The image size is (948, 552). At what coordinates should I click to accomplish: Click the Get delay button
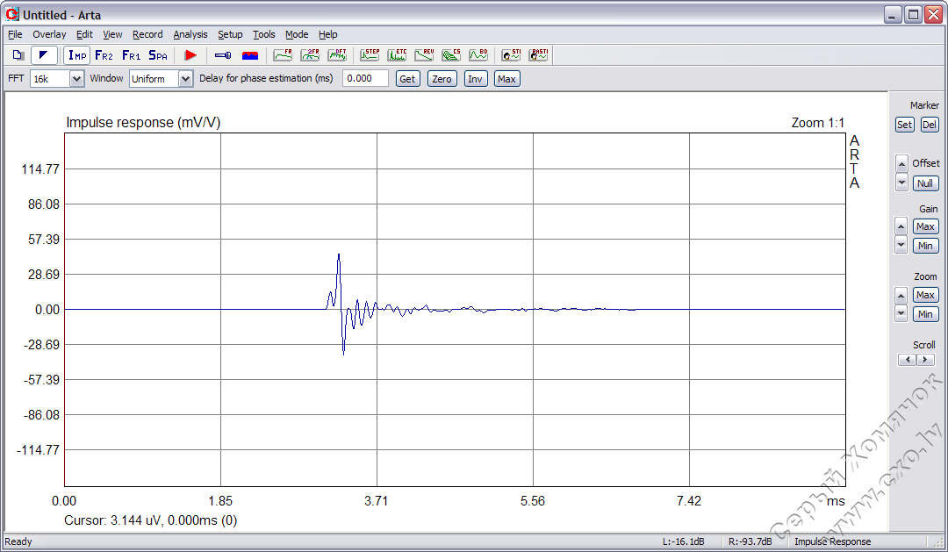(407, 79)
